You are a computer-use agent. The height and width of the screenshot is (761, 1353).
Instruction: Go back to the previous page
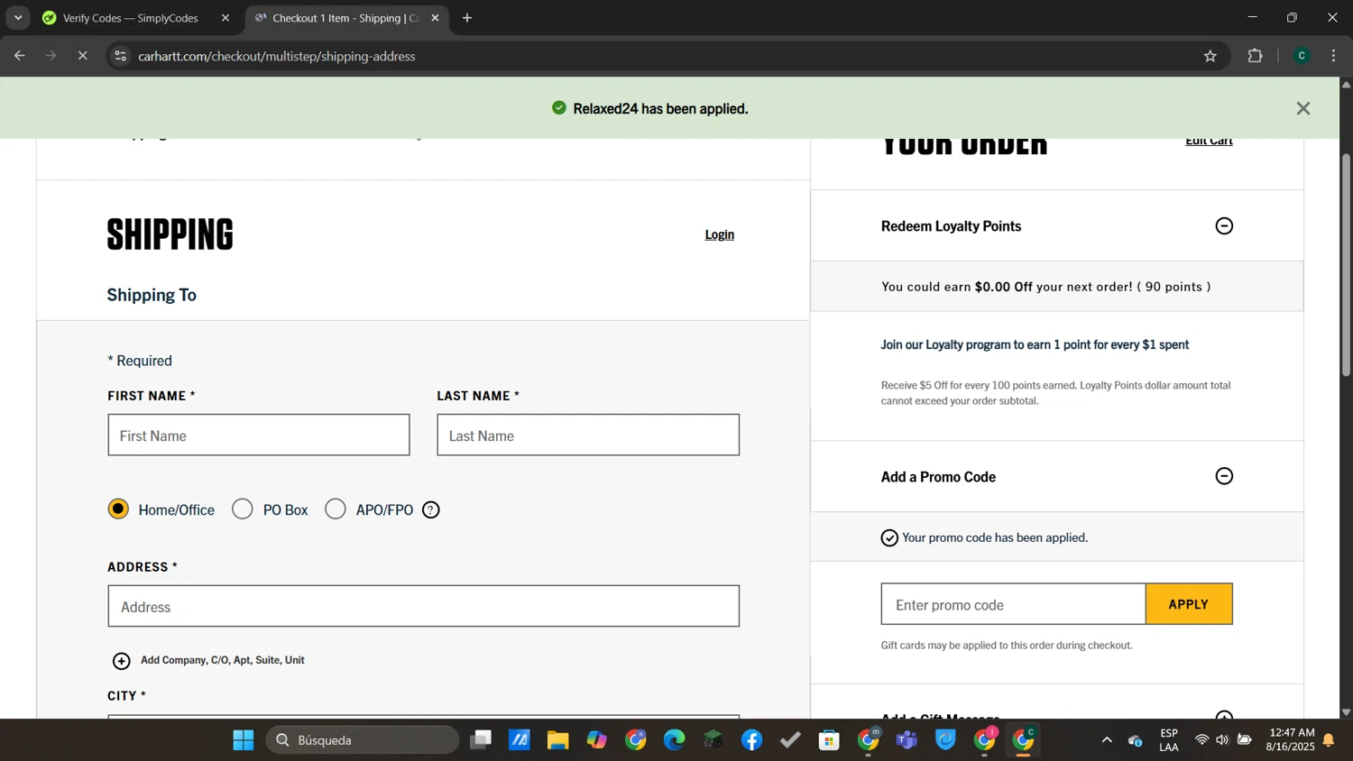click(x=19, y=56)
